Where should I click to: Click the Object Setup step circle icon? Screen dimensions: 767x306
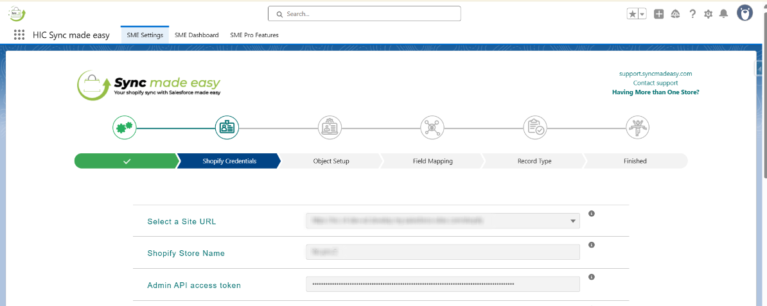tap(330, 128)
